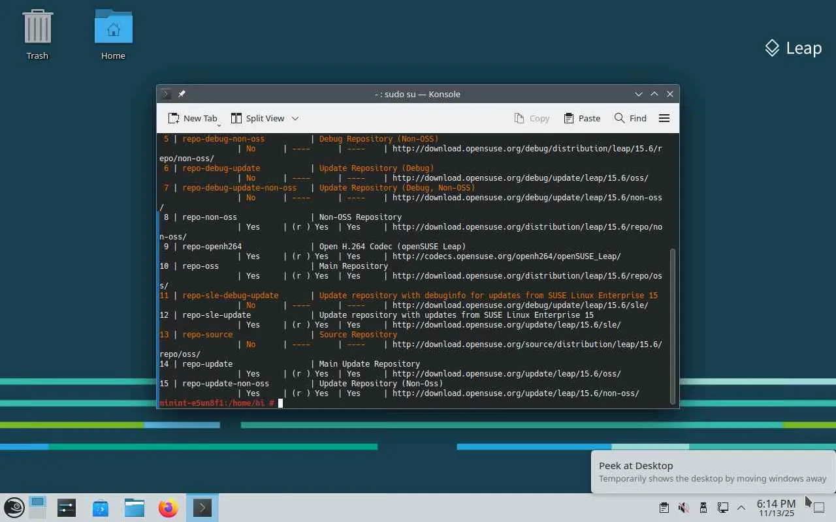This screenshot has height=522, width=836.
Task: Open a New Tab in Konsole
Action: pyautogui.click(x=193, y=118)
